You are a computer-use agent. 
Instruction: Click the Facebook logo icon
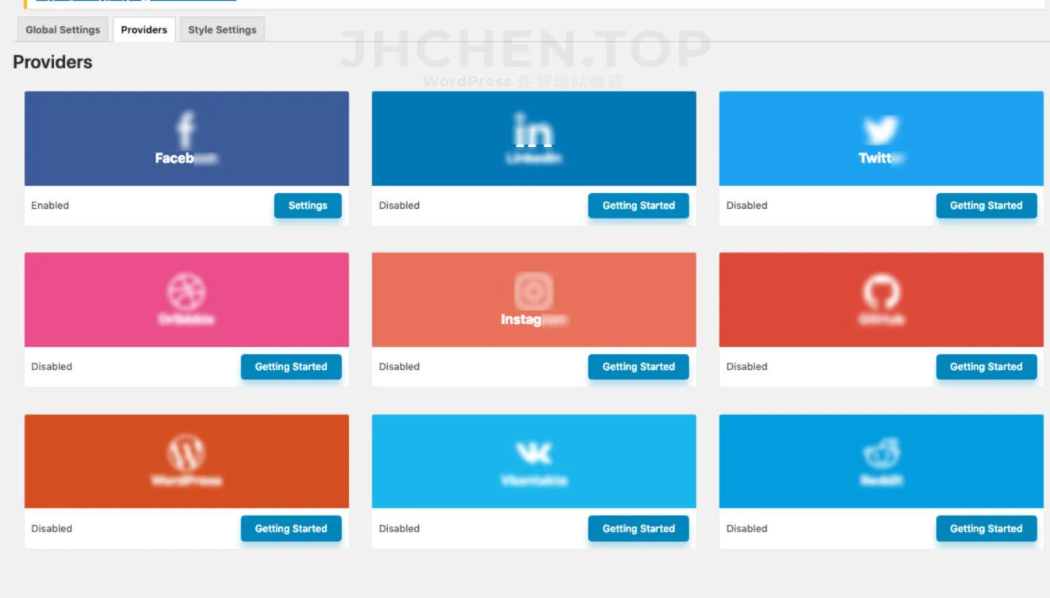[x=186, y=129]
